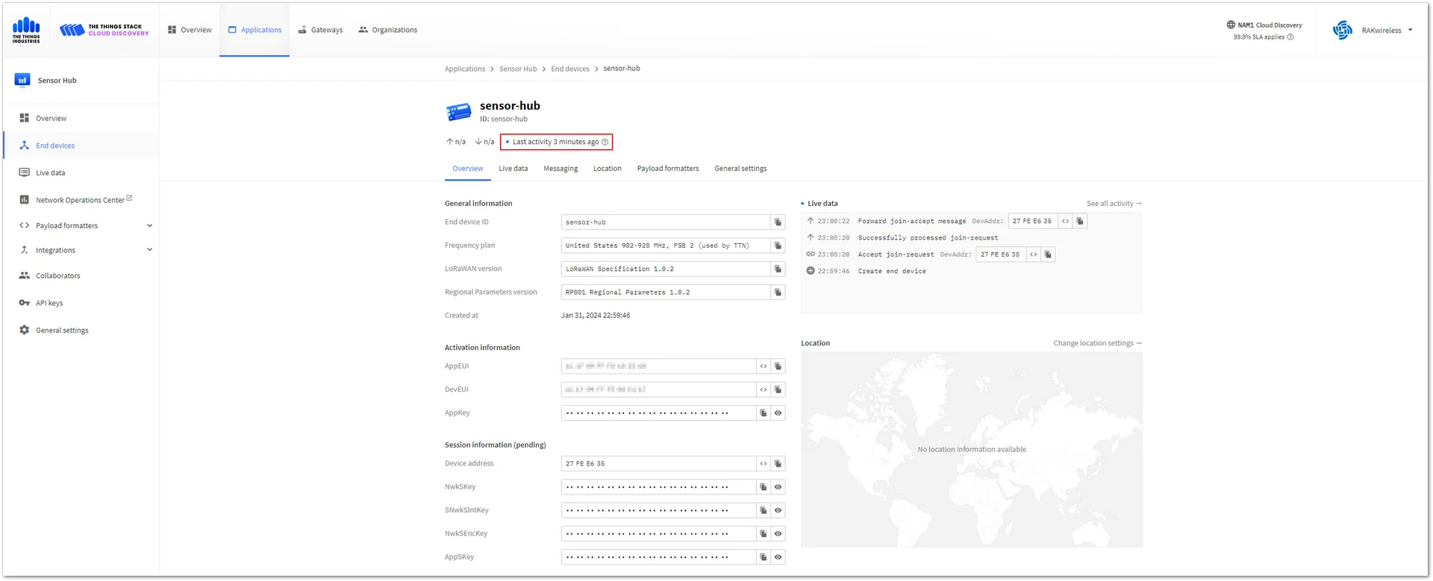Copy the AppKey value

point(763,413)
